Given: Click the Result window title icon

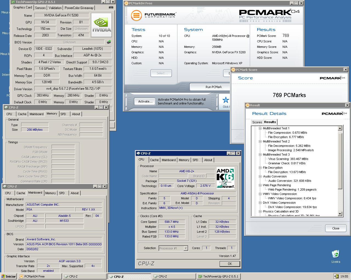Looking at the screenshot, I should point(247,105).
